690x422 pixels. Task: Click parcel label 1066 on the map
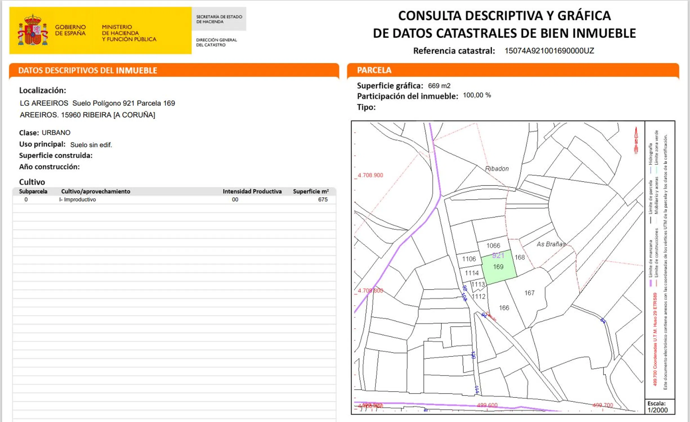pos(493,246)
